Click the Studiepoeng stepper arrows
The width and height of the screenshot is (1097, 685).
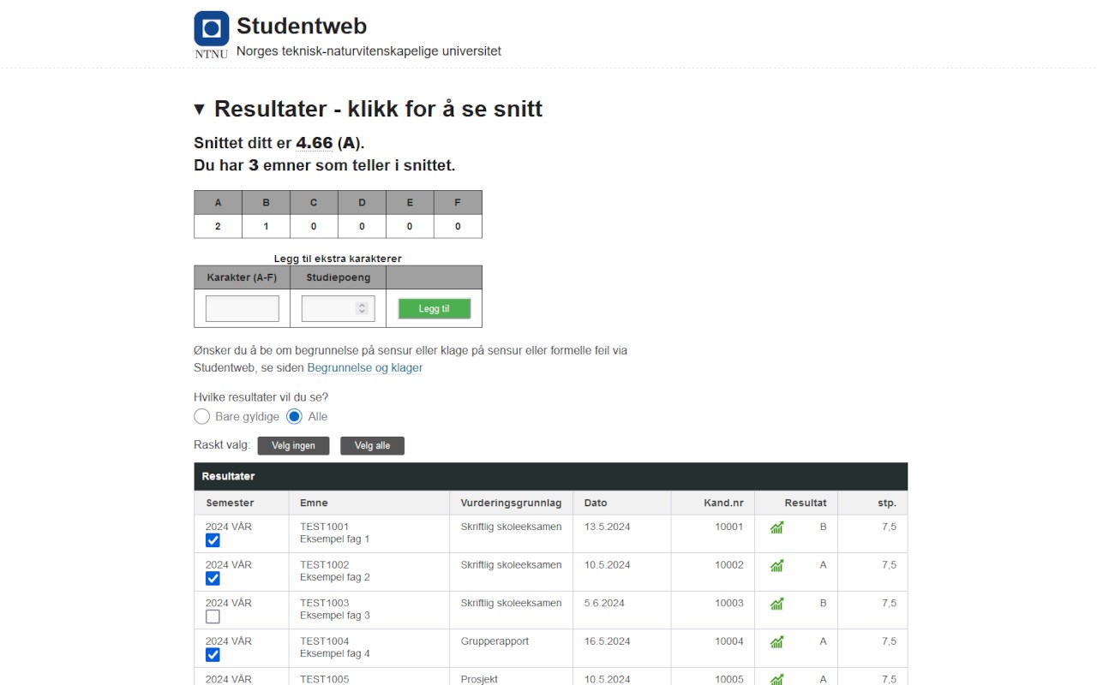tap(362, 308)
